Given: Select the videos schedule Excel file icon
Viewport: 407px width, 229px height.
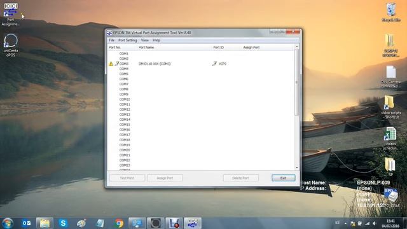Looking at the screenshot, I should tap(390, 139).
